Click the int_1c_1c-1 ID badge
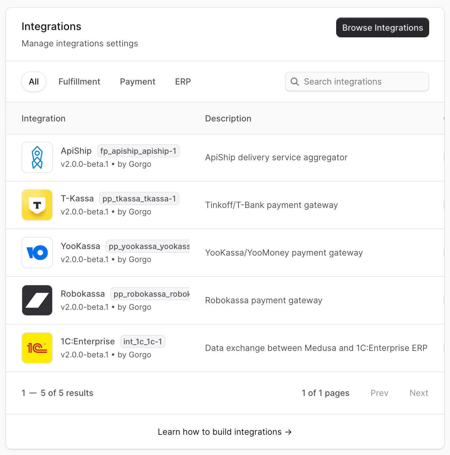 coord(143,342)
